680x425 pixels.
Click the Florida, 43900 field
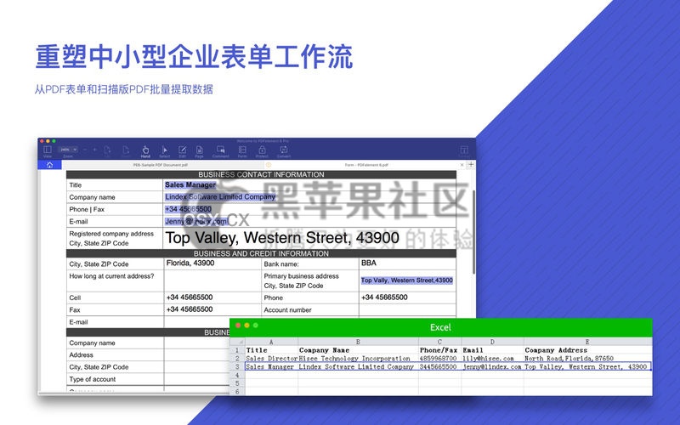212,263
